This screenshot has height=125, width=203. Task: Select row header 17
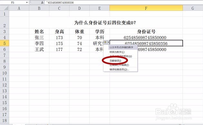[5, 114]
